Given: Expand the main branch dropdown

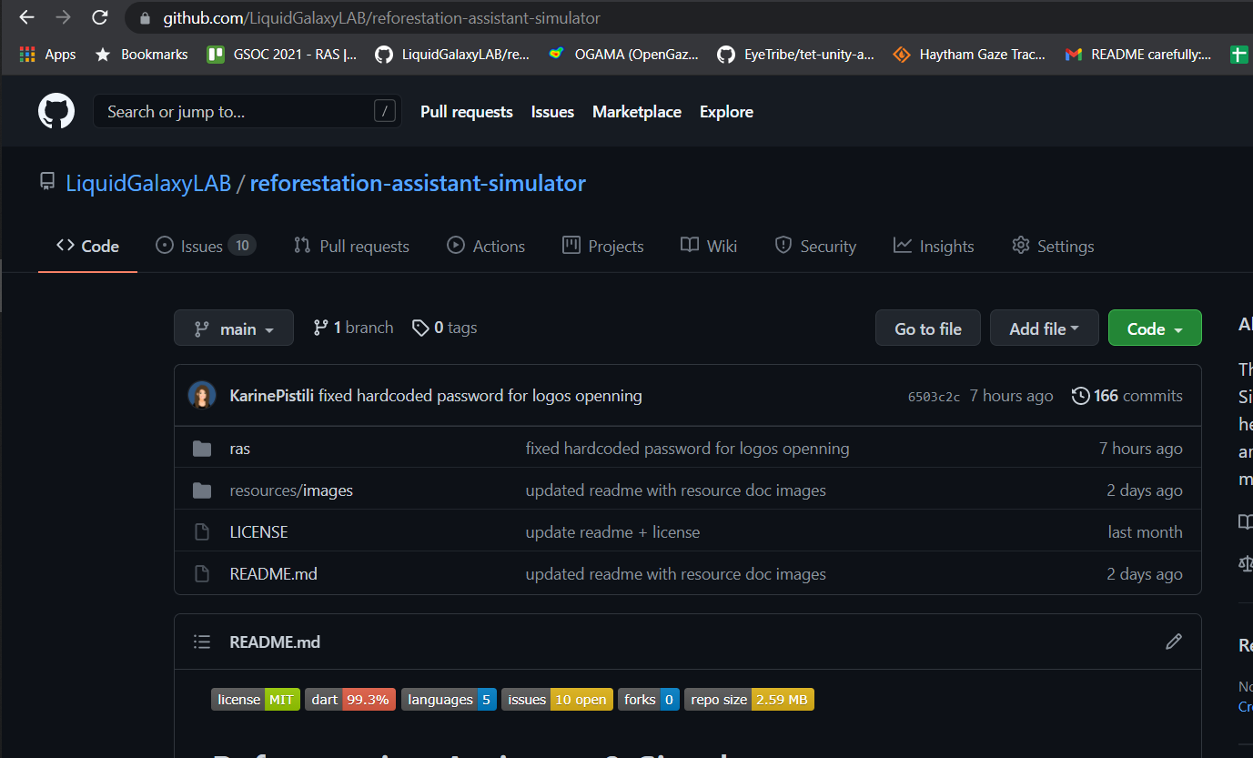Looking at the screenshot, I should (234, 328).
